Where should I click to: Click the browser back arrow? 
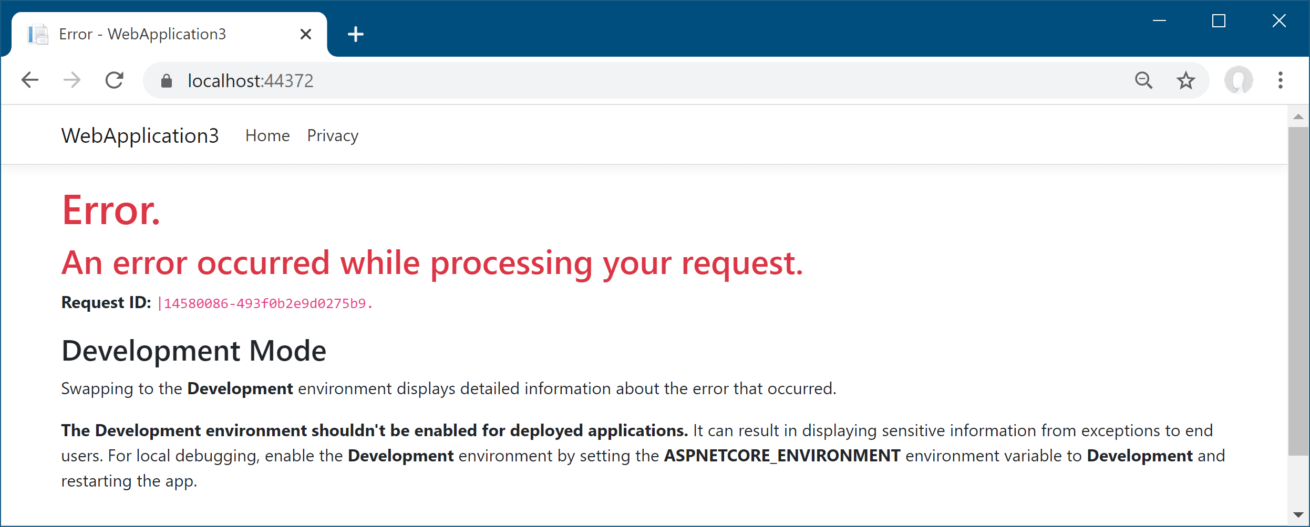(x=30, y=80)
